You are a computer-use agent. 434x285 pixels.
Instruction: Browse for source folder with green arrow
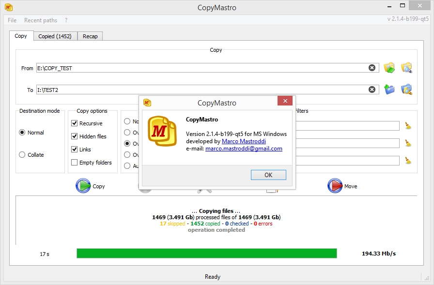pyautogui.click(x=389, y=68)
